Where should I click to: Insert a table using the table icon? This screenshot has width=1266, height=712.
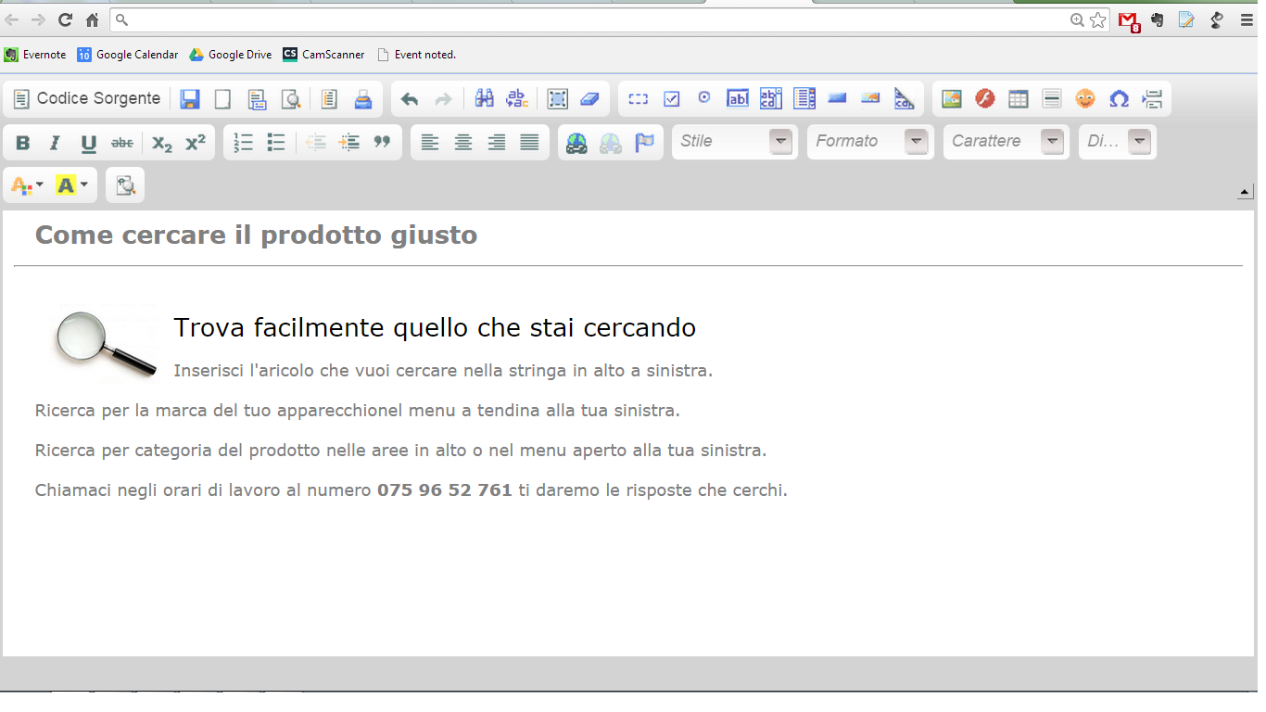[1019, 99]
